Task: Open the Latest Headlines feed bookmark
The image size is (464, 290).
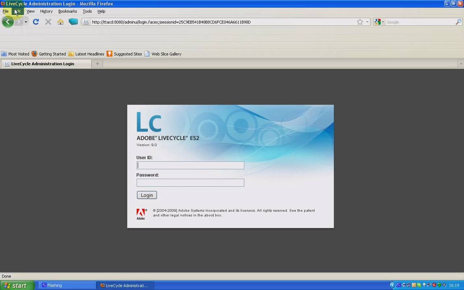Action: [x=86, y=54]
